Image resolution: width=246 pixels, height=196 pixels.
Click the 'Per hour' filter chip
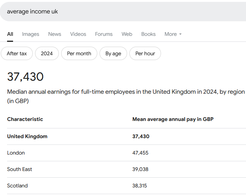[x=145, y=53]
